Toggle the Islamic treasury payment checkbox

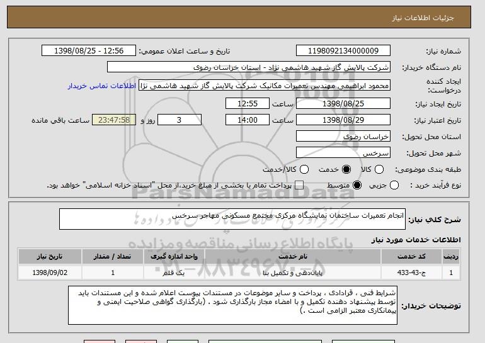[299, 185]
